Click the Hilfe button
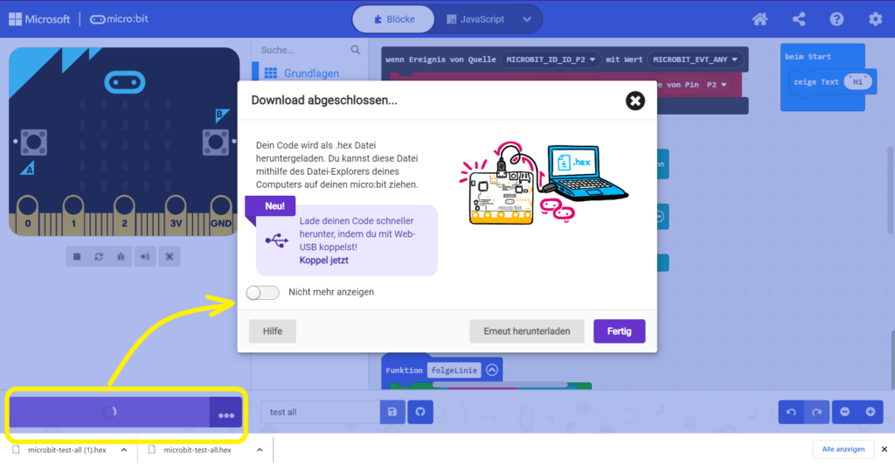 pos(273,331)
